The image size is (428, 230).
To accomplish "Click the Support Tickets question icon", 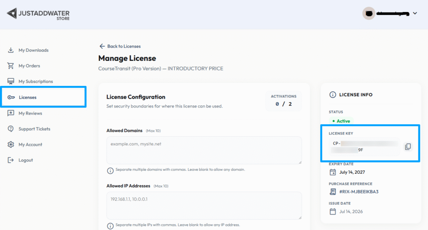I will [x=10, y=129].
